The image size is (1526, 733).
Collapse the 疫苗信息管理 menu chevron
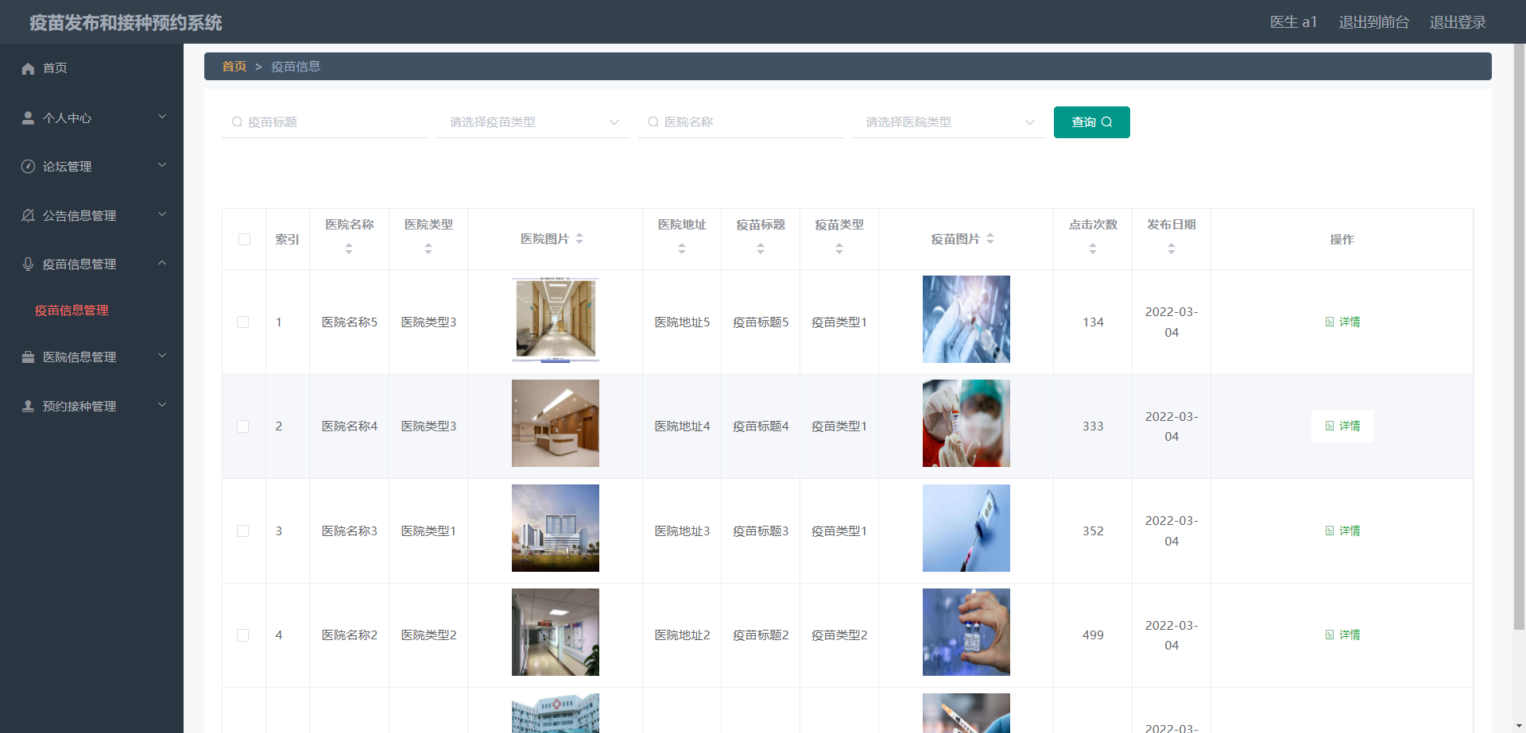coord(162,263)
